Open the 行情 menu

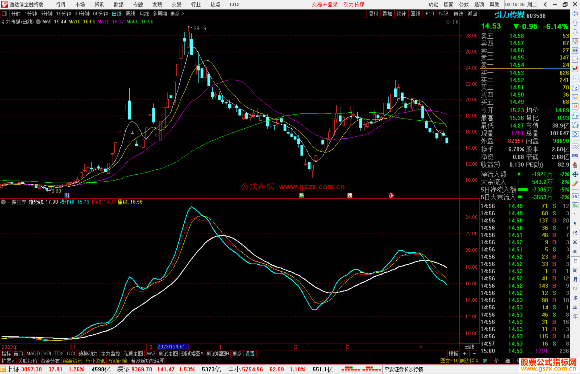click(60, 4)
